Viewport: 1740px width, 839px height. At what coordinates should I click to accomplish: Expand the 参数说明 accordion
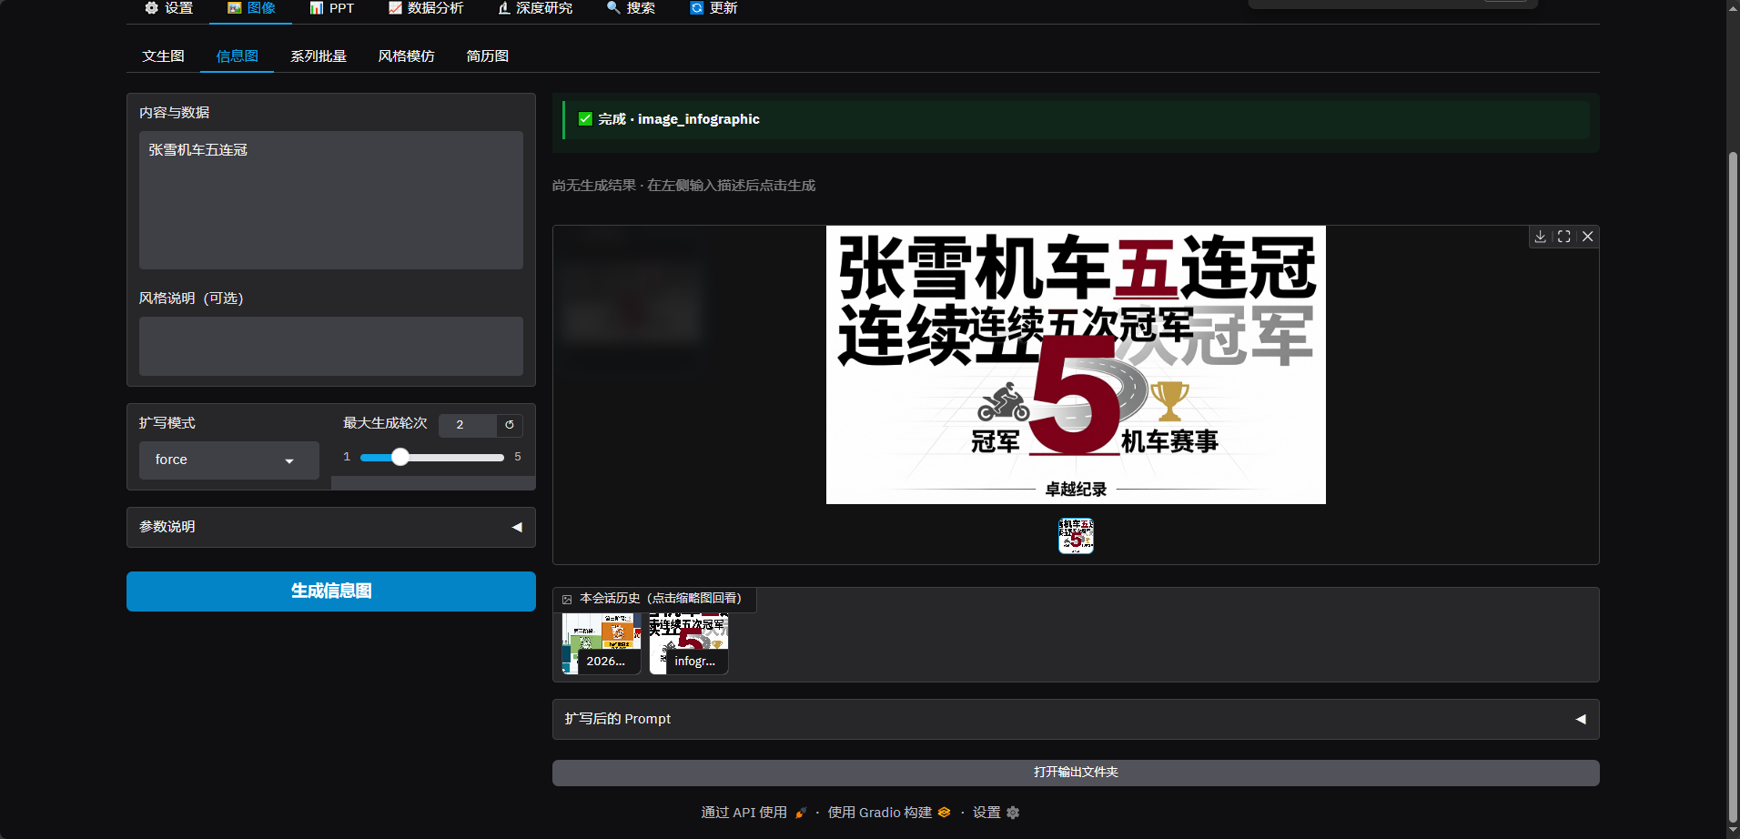[x=331, y=527]
